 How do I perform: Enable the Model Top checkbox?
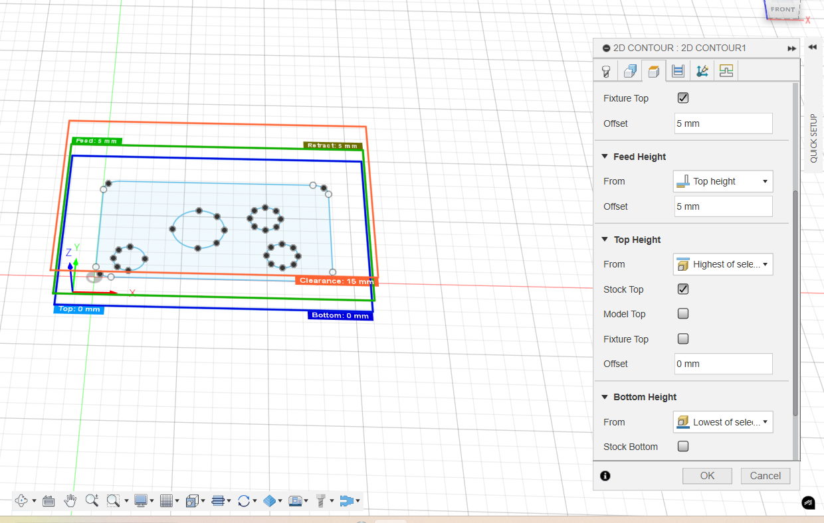[683, 314]
